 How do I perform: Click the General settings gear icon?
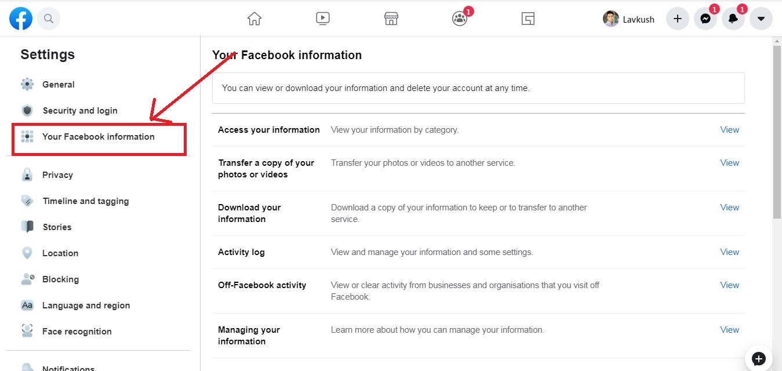pos(27,84)
